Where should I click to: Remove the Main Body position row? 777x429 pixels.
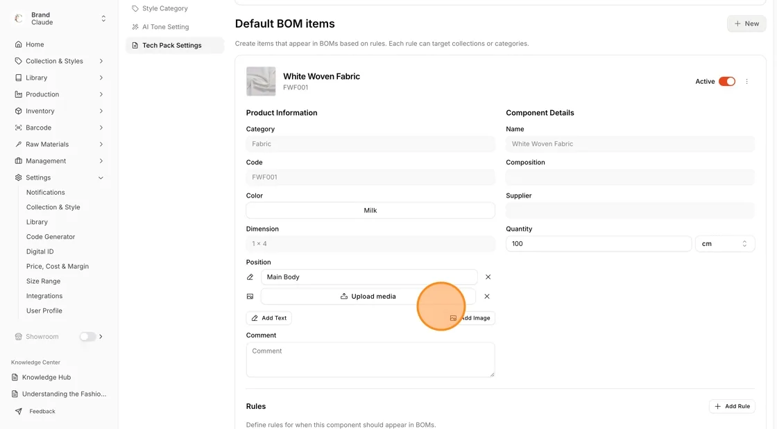488,277
